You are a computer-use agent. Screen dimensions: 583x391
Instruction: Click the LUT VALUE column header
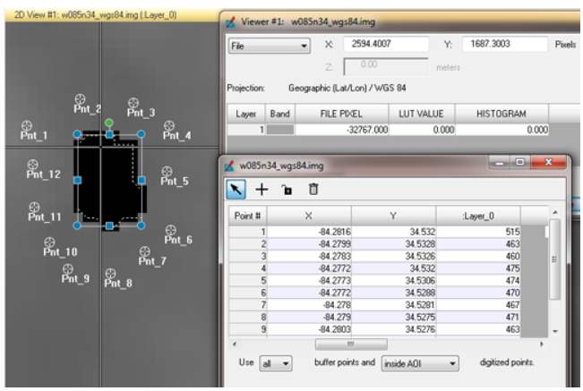[421, 114]
